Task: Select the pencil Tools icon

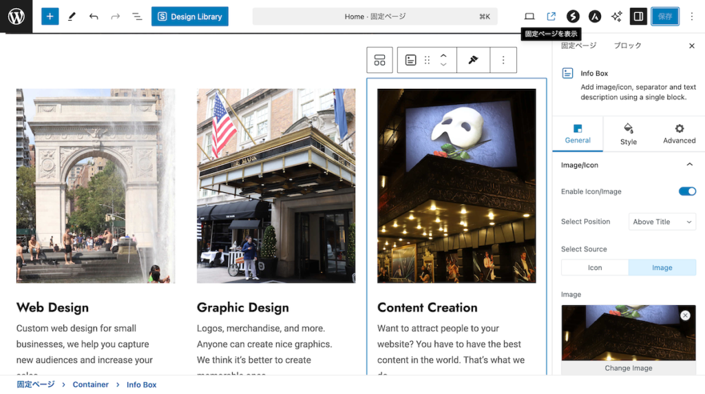Action: coord(72,17)
